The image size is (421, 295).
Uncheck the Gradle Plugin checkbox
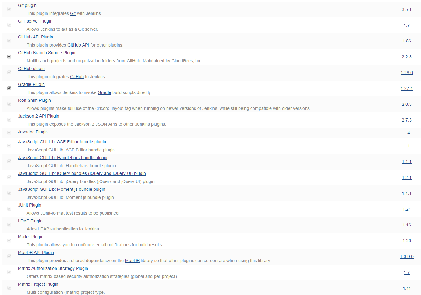tap(9, 88)
